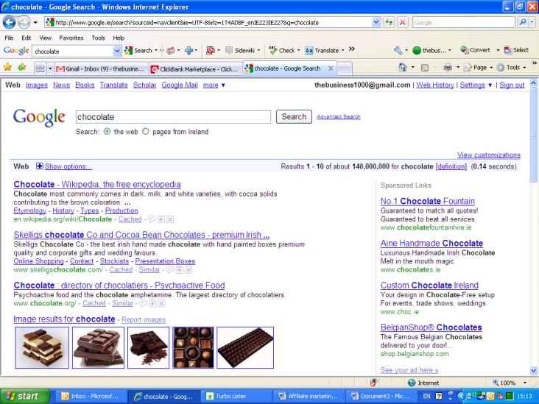Select "pages from Ireland" radio button

coord(145,132)
